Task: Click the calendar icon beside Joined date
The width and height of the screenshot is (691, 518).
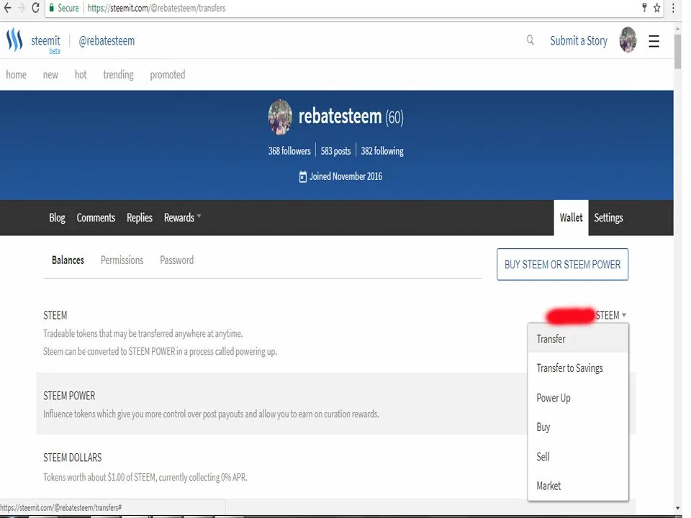Action: (303, 177)
